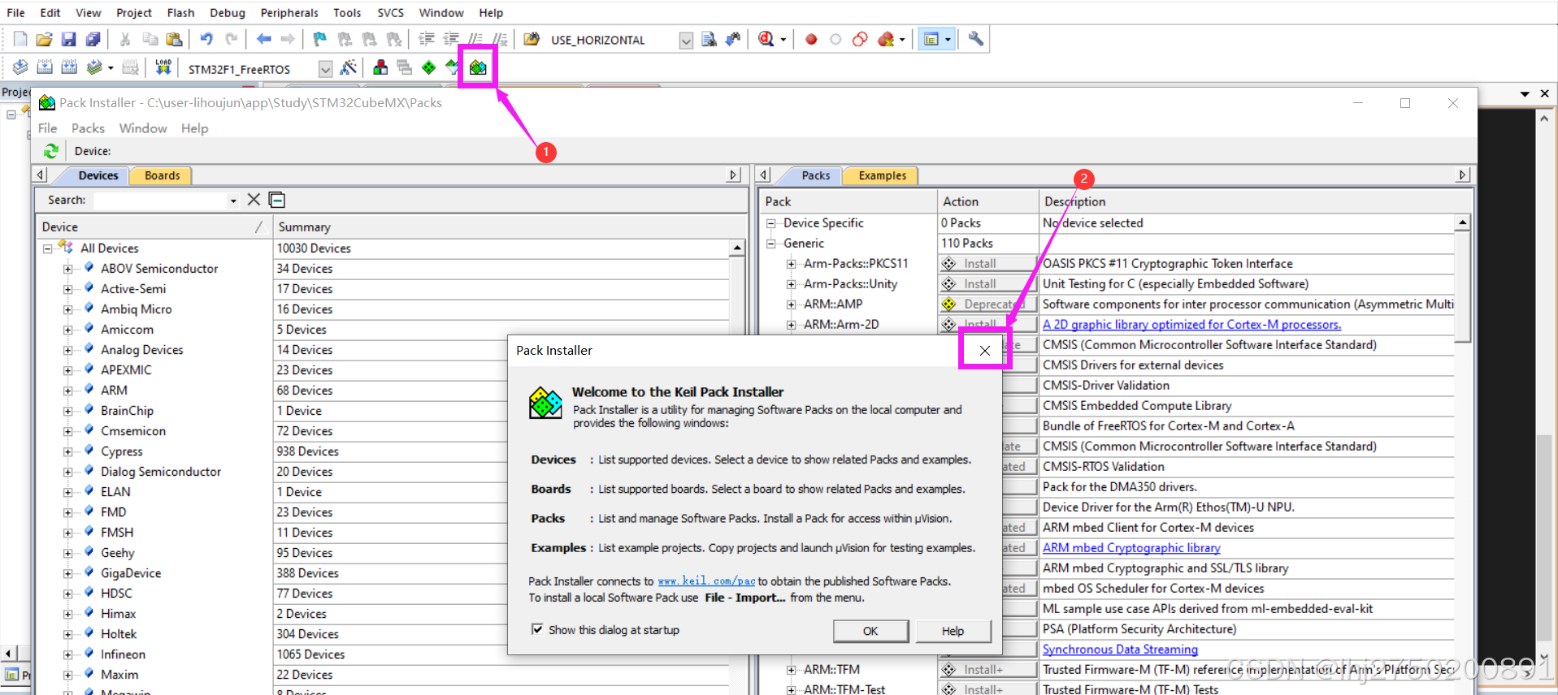Click the Build target icon
The height and width of the screenshot is (695, 1558).
pyautogui.click(x=45, y=67)
